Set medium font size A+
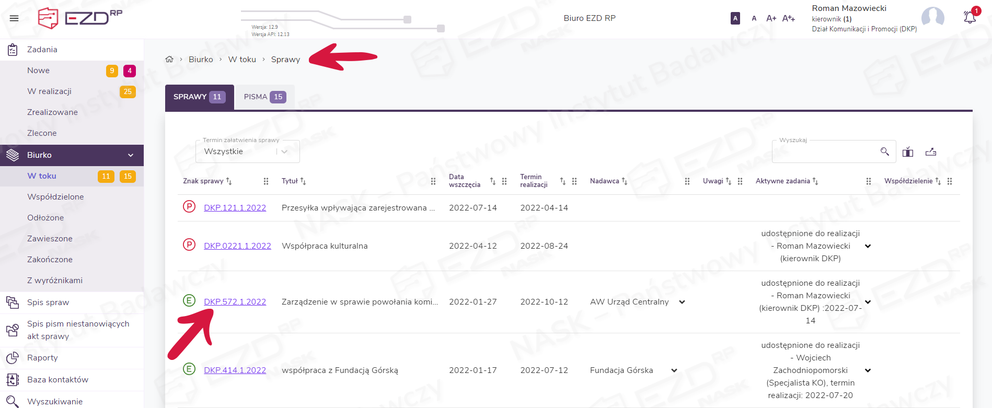The height and width of the screenshot is (408, 992). coord(771,18)
